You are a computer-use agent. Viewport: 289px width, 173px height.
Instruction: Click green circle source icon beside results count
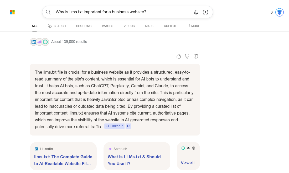tap(45, 42)
